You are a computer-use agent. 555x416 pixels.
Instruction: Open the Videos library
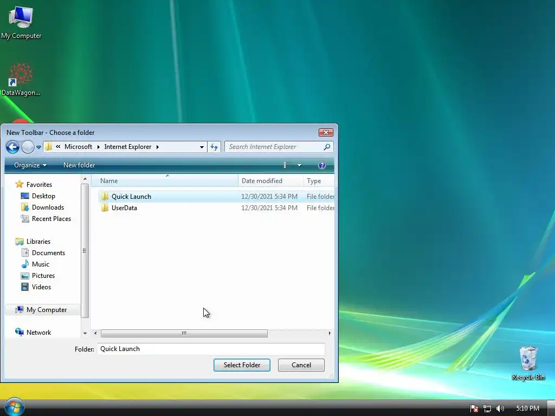coord(41,287)
